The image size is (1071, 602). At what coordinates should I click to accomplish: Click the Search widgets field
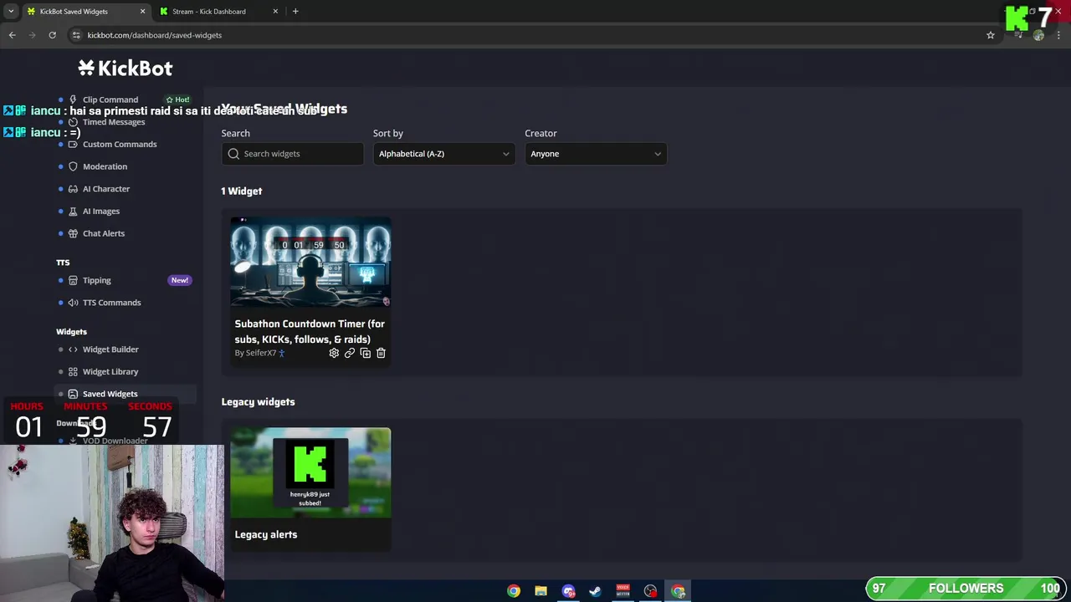[292, 154]
